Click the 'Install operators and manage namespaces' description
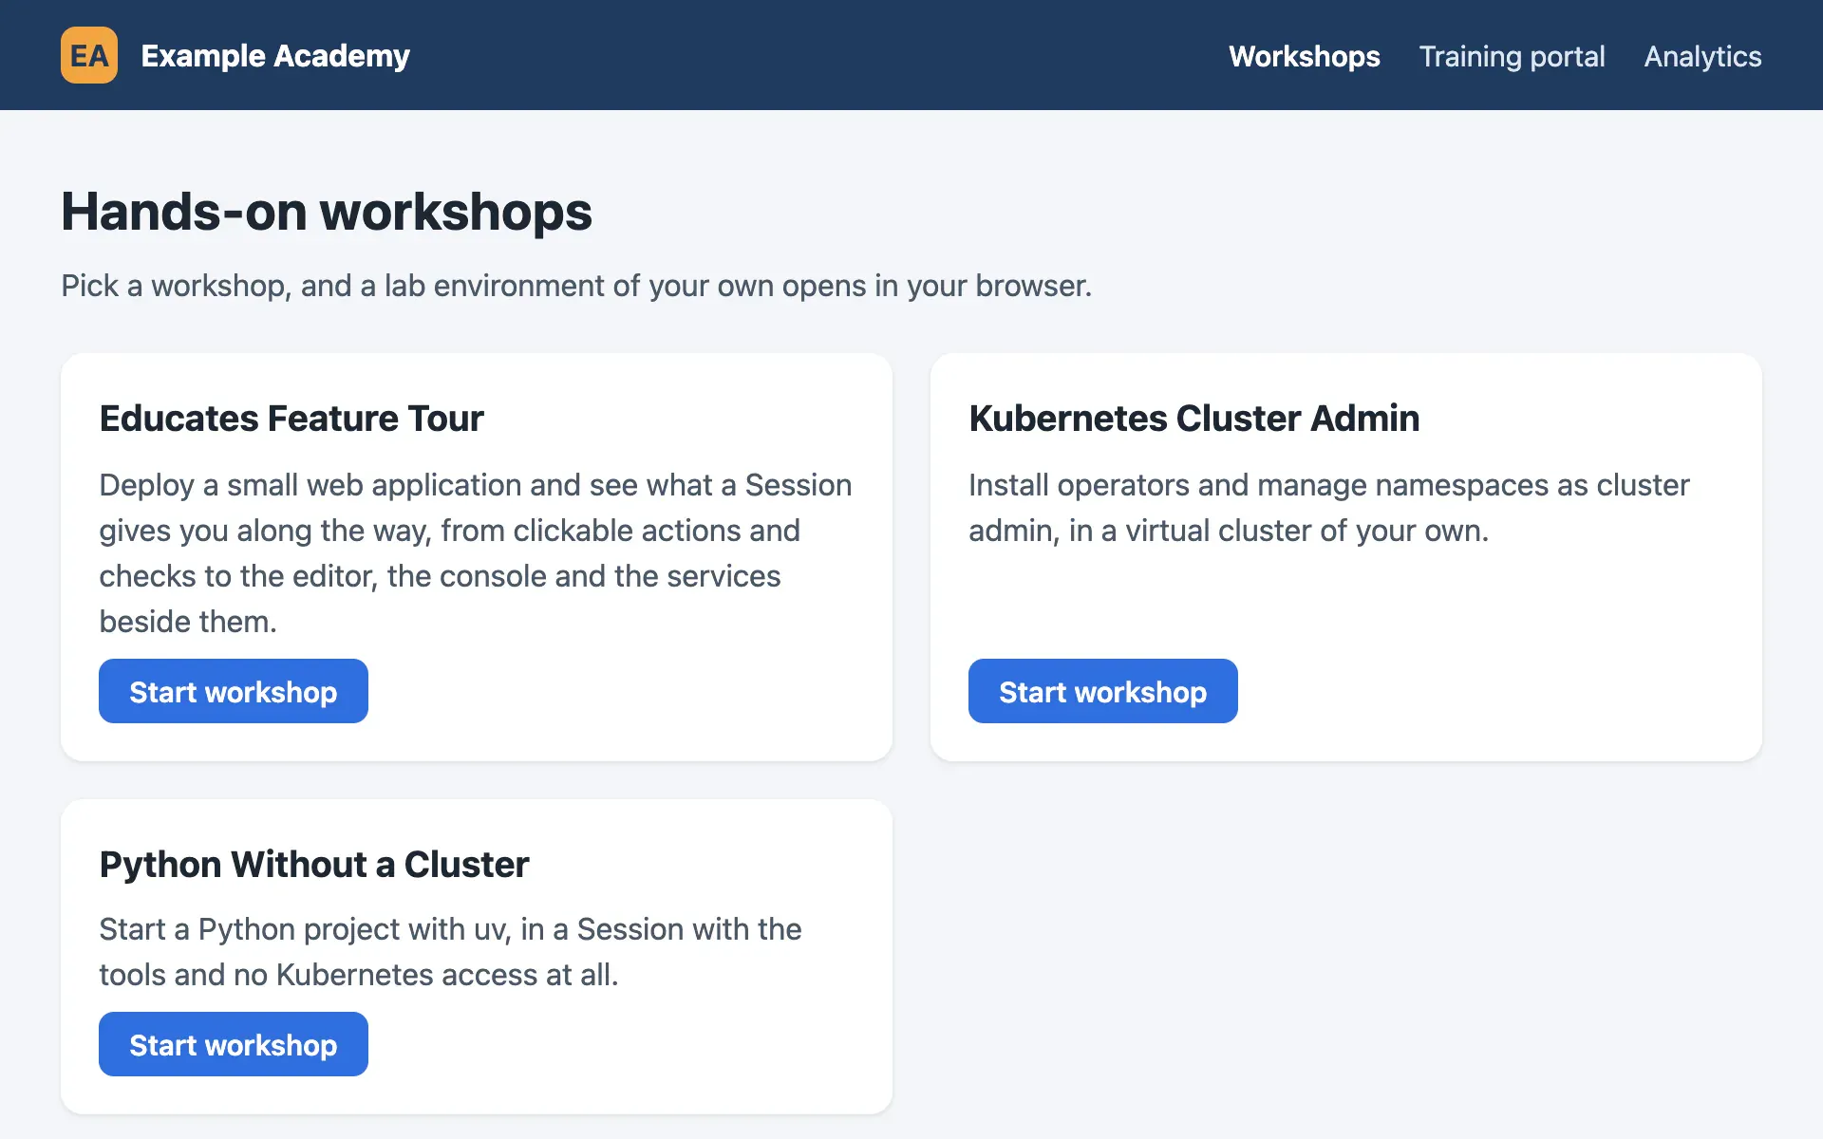Screen dimensions: 1823x1139 pos(1329,508)
